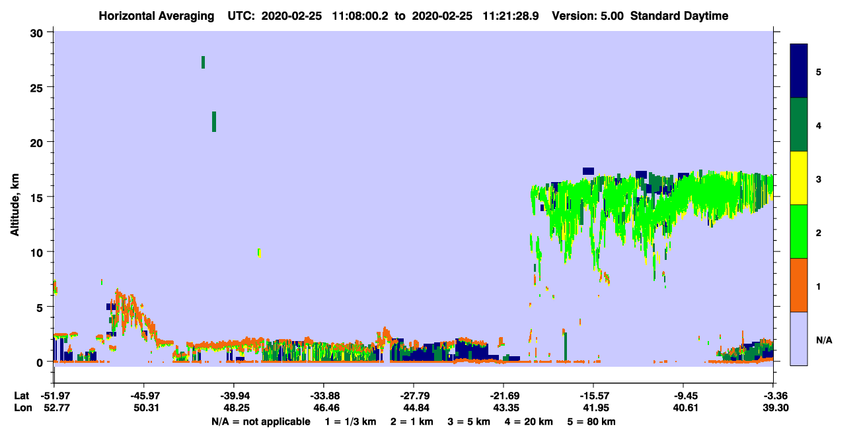The image size is (859, 440).
Task: Click the latitude value -39.94
Action: pos(234,396)
